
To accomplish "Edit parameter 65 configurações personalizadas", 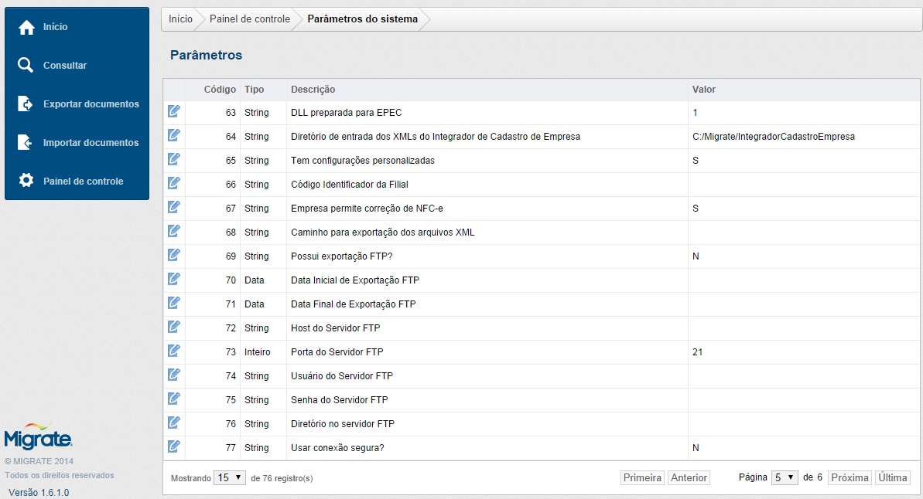I will pos(173,159).
